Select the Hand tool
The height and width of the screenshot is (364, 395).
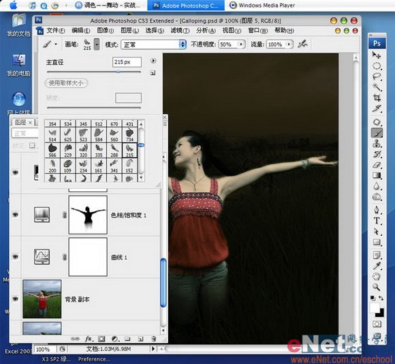click(377, 277)
